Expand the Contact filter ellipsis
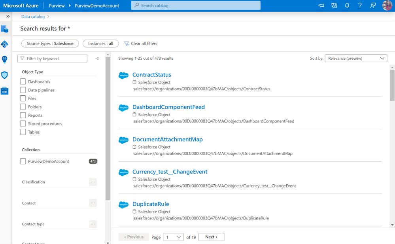Viewport: 395px width, 244px height. click(93, 203)
